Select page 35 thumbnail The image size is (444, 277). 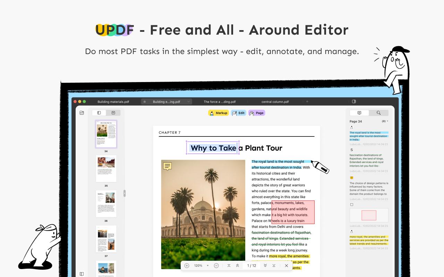point(106,169)
